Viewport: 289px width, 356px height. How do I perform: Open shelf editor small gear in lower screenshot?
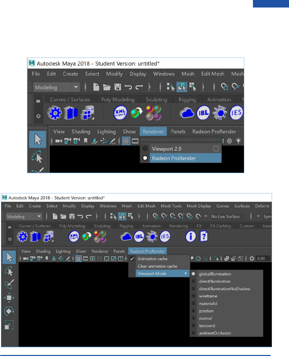pos(10,239)
